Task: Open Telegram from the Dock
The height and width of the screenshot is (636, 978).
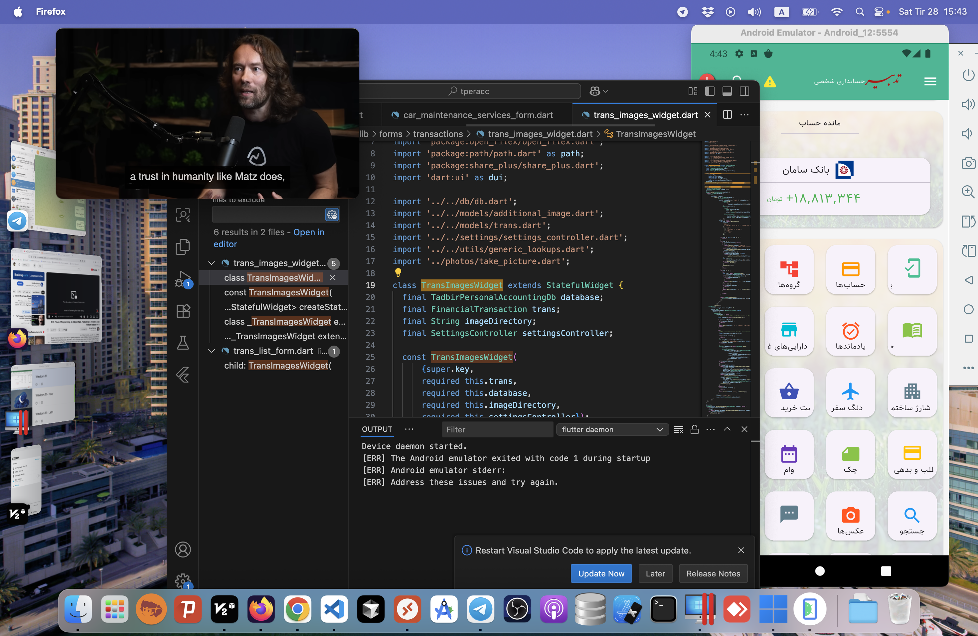Action: click(x=480, y=609)
